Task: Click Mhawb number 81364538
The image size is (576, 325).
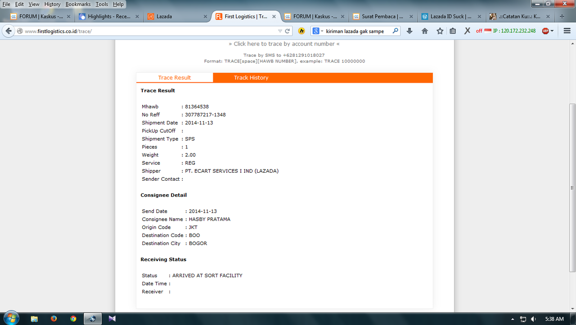Action: tap(197, 107)
